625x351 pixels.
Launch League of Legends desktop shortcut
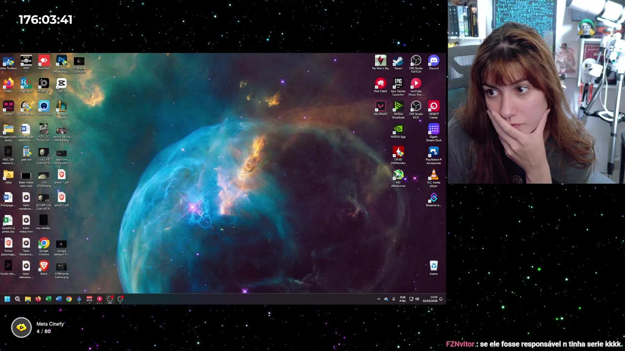pos(62,110)
